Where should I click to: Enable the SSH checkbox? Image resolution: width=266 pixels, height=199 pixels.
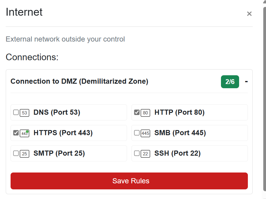pyautogui.click(x=137, y=153)
